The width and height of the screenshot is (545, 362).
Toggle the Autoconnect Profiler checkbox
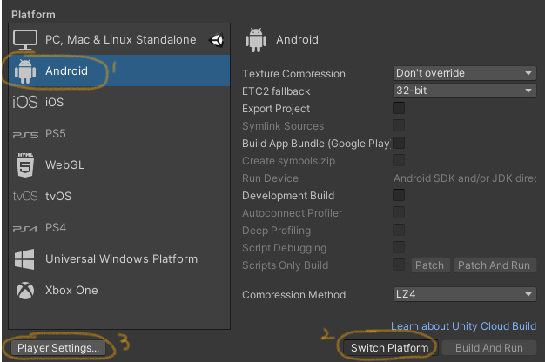(x=399, y=212)
